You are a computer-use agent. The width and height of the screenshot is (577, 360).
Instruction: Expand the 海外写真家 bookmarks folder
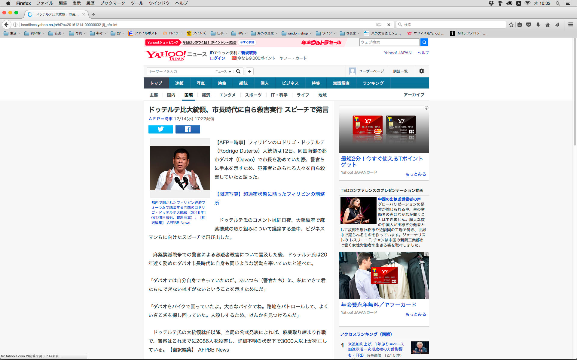click(264, 33)
